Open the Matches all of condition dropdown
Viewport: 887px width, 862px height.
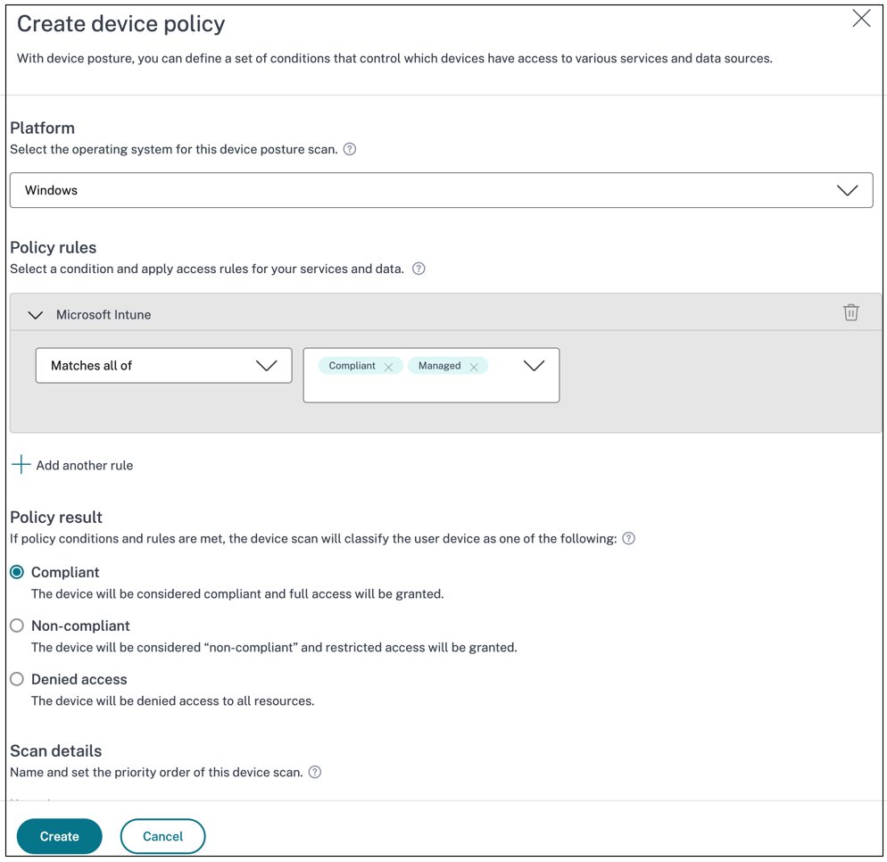coord(163,366)
